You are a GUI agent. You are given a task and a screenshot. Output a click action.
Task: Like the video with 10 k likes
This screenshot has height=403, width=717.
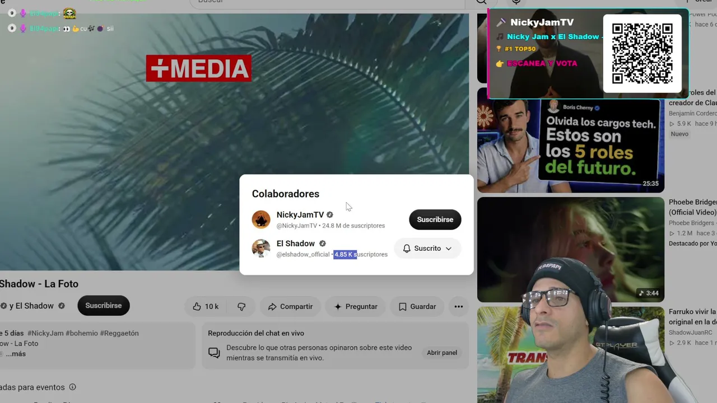point(206,306)
